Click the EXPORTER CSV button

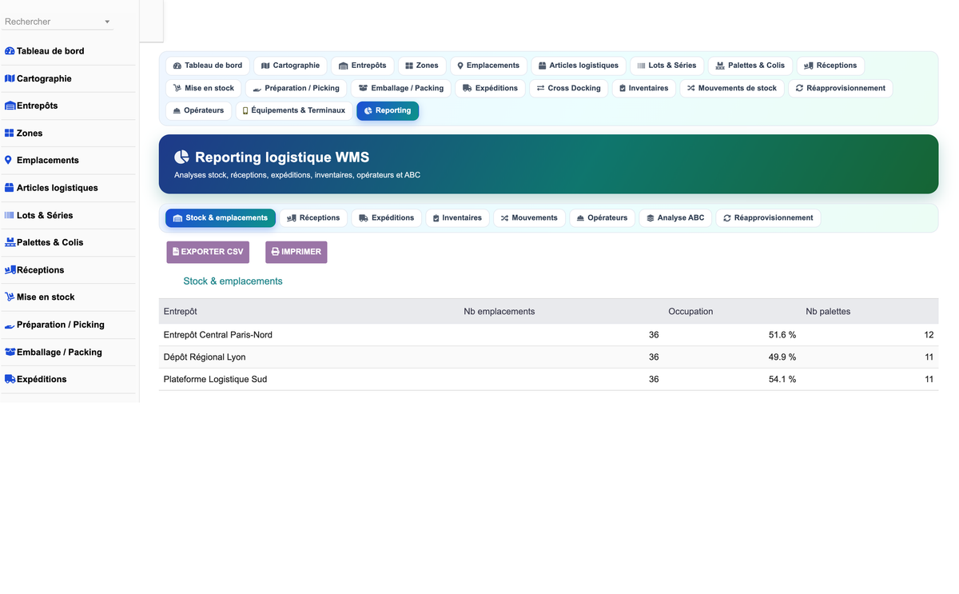point(208,252)
